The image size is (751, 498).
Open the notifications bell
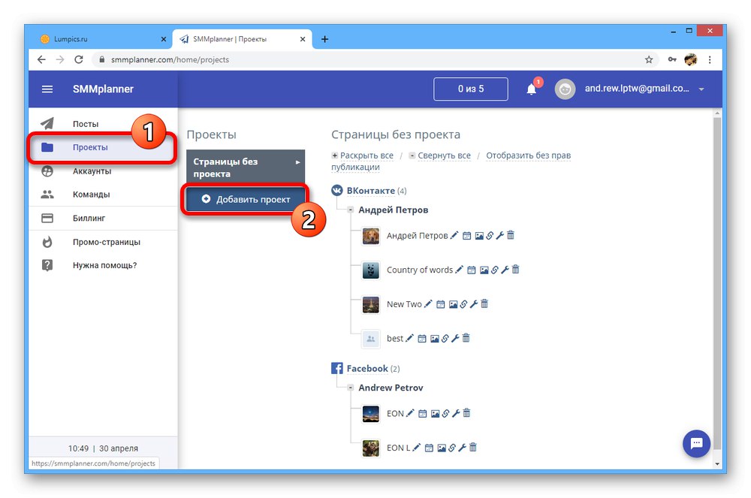click(531, 89)
